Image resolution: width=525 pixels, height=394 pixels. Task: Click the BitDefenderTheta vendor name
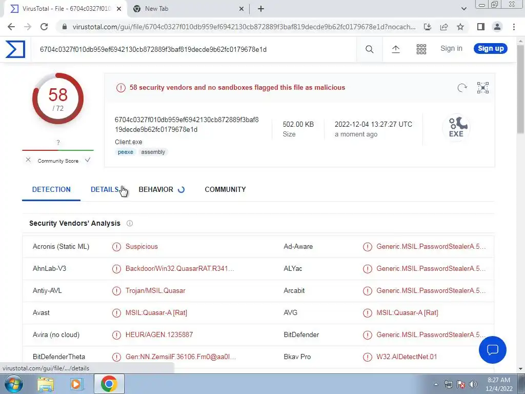pos(59,357)
